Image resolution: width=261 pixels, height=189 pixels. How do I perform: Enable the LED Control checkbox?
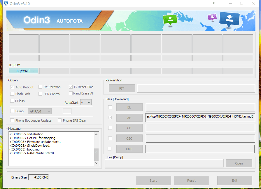pyautogui.click(x=40, y=94)
